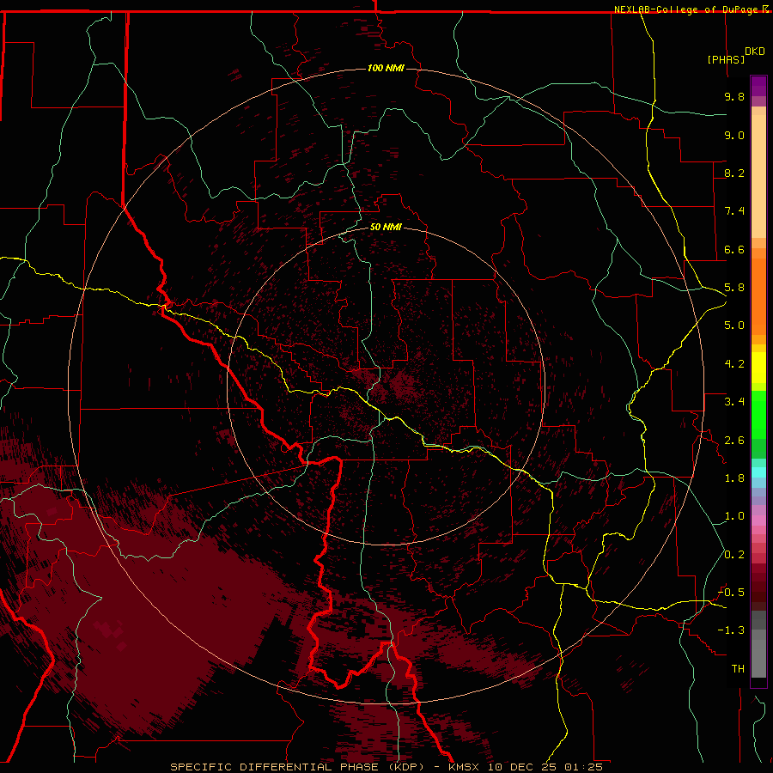The width and height of the screenshot is (773, 773).
Task: Click the 6.6 scale value
Action: pos(734,249)
